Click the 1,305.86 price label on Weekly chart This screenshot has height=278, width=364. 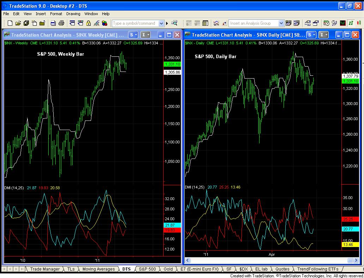[172, 72]
